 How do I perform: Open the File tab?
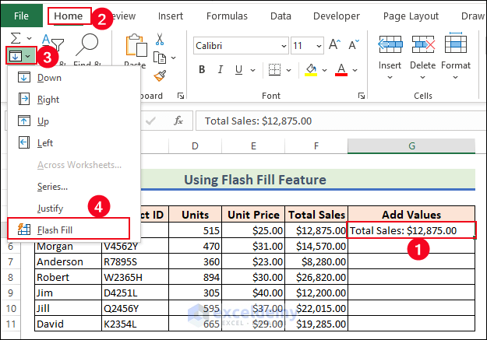(22, 16)
